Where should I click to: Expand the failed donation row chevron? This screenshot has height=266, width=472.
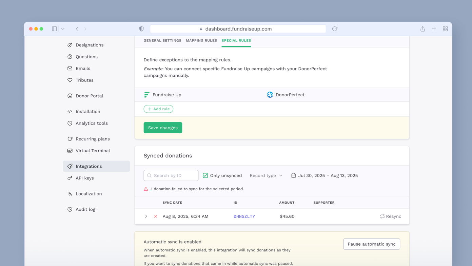tap(146, 216)
